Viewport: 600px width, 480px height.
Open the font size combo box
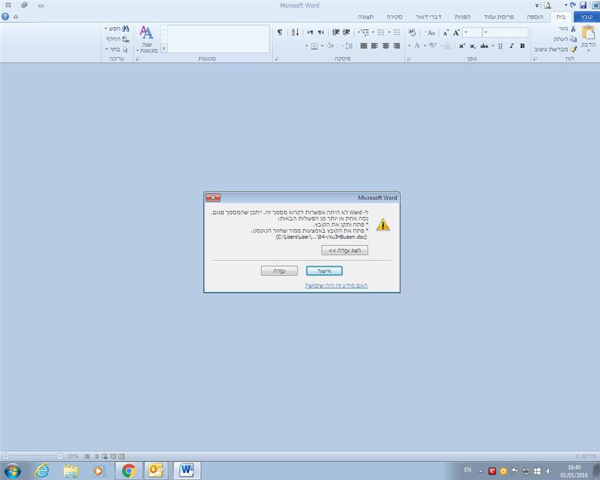[472, 32]
